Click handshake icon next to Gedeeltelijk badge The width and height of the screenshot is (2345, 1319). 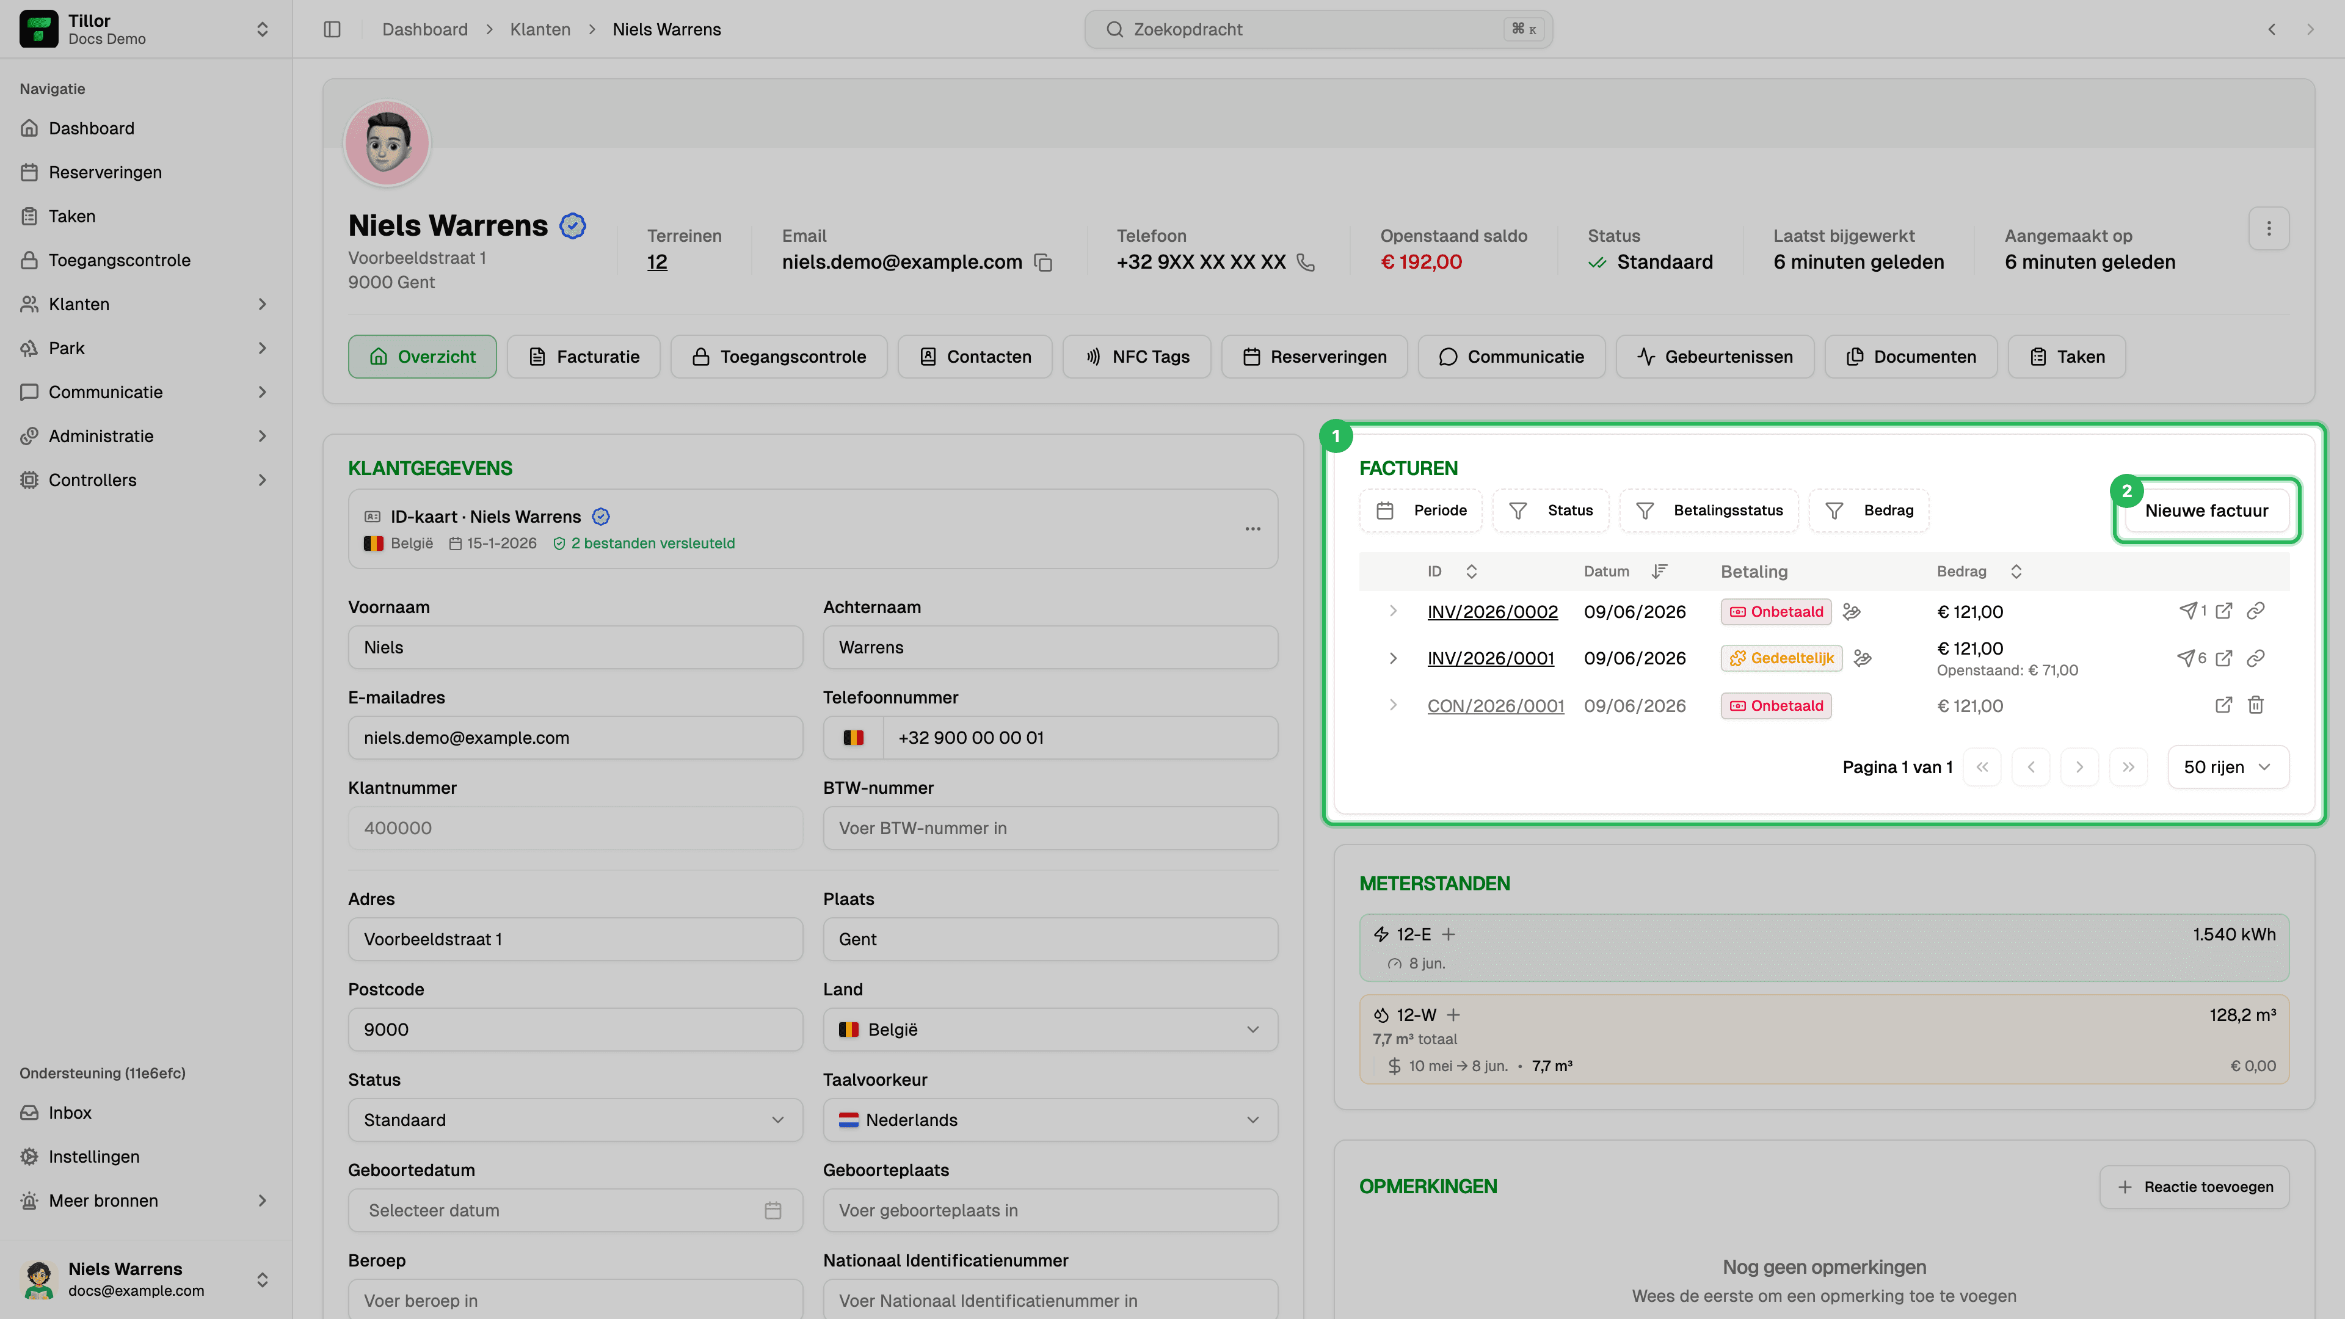point(1863,658)
